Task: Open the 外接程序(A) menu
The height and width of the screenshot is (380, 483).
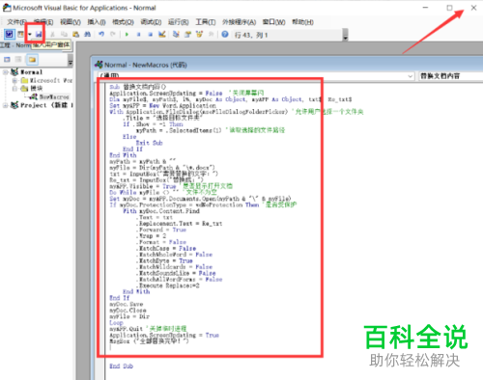Action: click(240, 22)
